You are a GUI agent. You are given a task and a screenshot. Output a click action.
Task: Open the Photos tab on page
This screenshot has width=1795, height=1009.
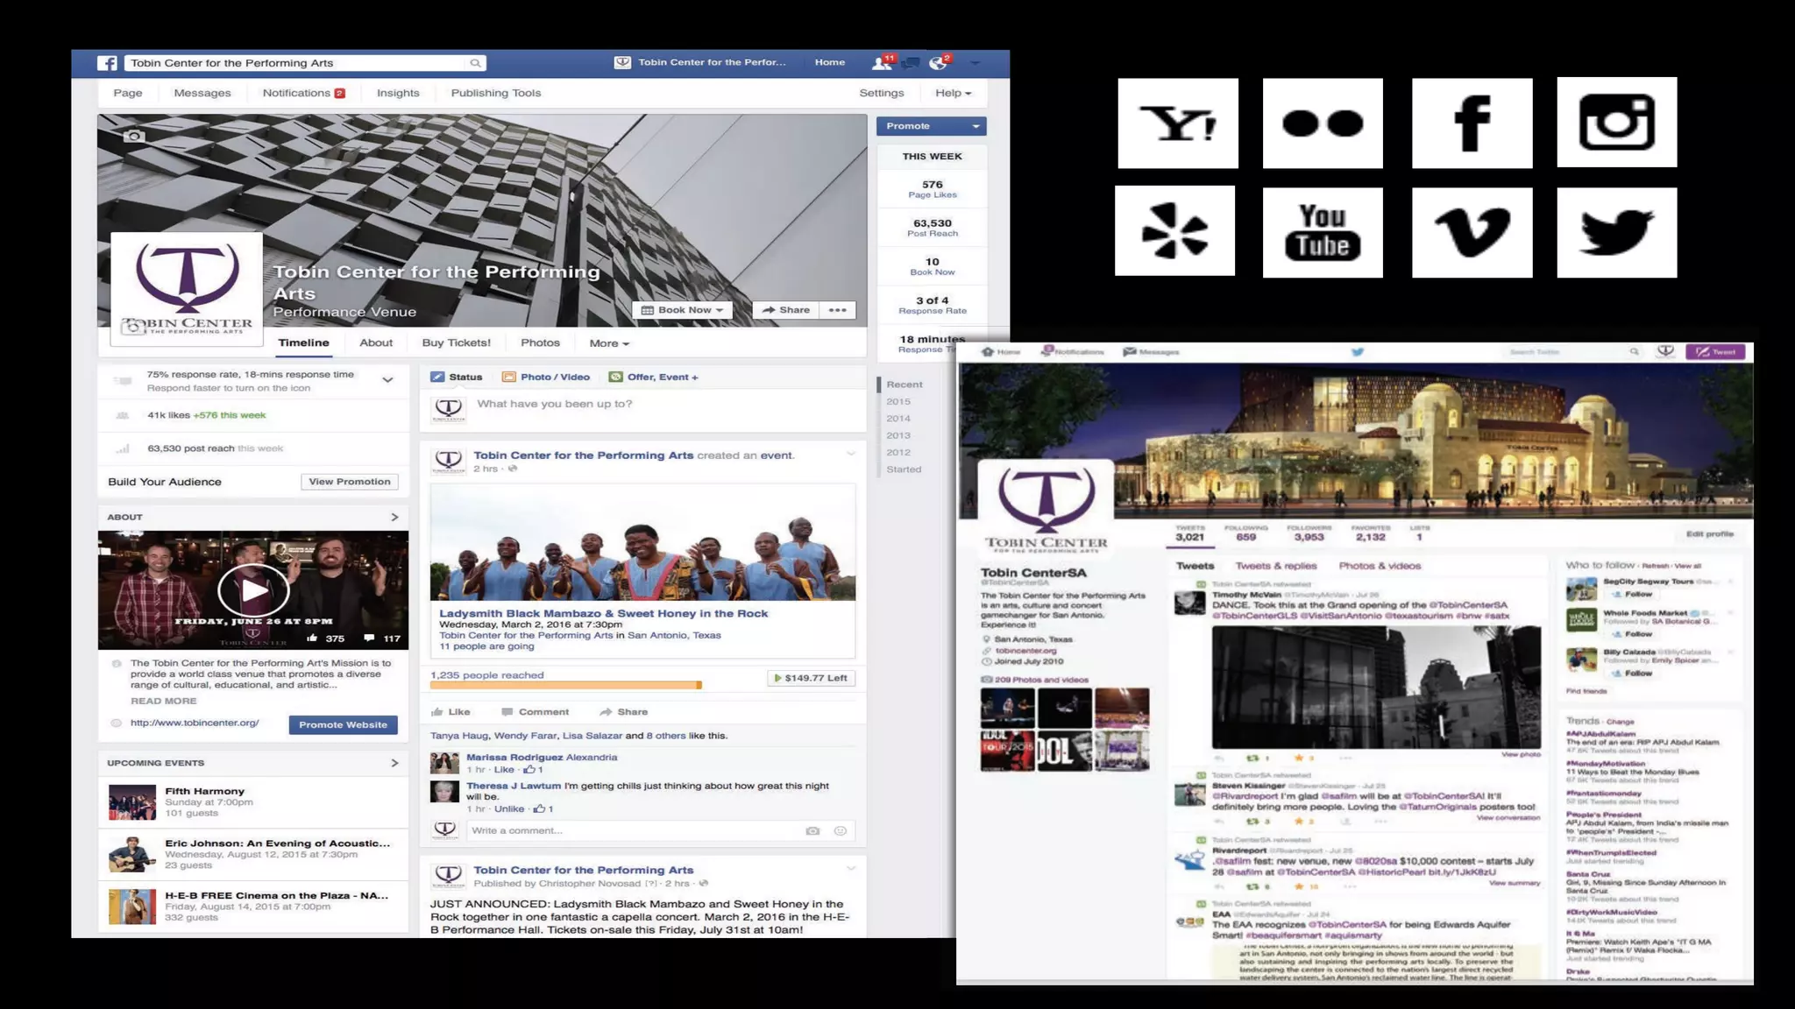[540, 343]
